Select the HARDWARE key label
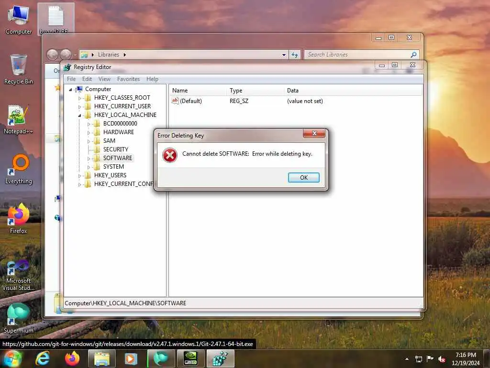This screenshot has width=490, height=368. (119, 132)
